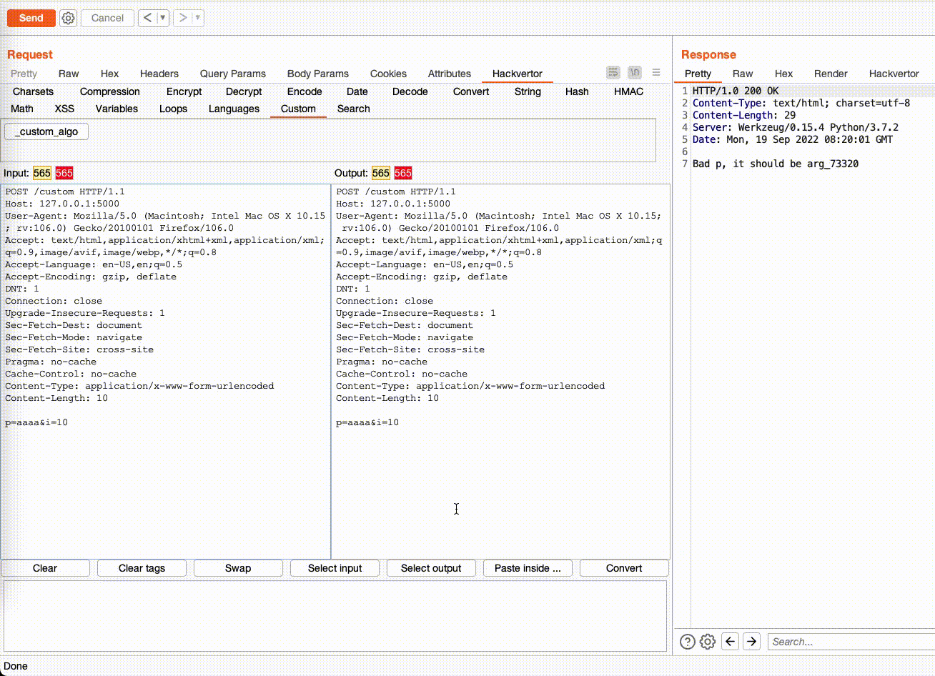Open the request editor hamburger menu
Viewport: 935px width, 676px height.
point(656,73)
